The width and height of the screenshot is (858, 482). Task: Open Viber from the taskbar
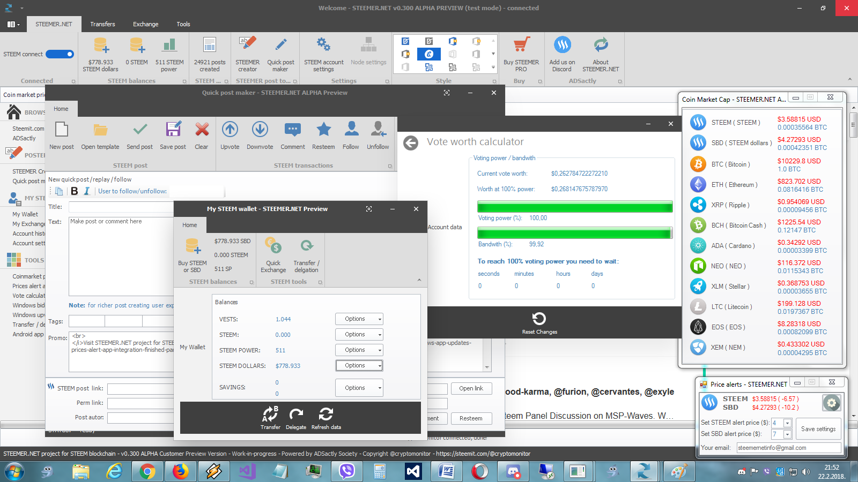point(346,471)
